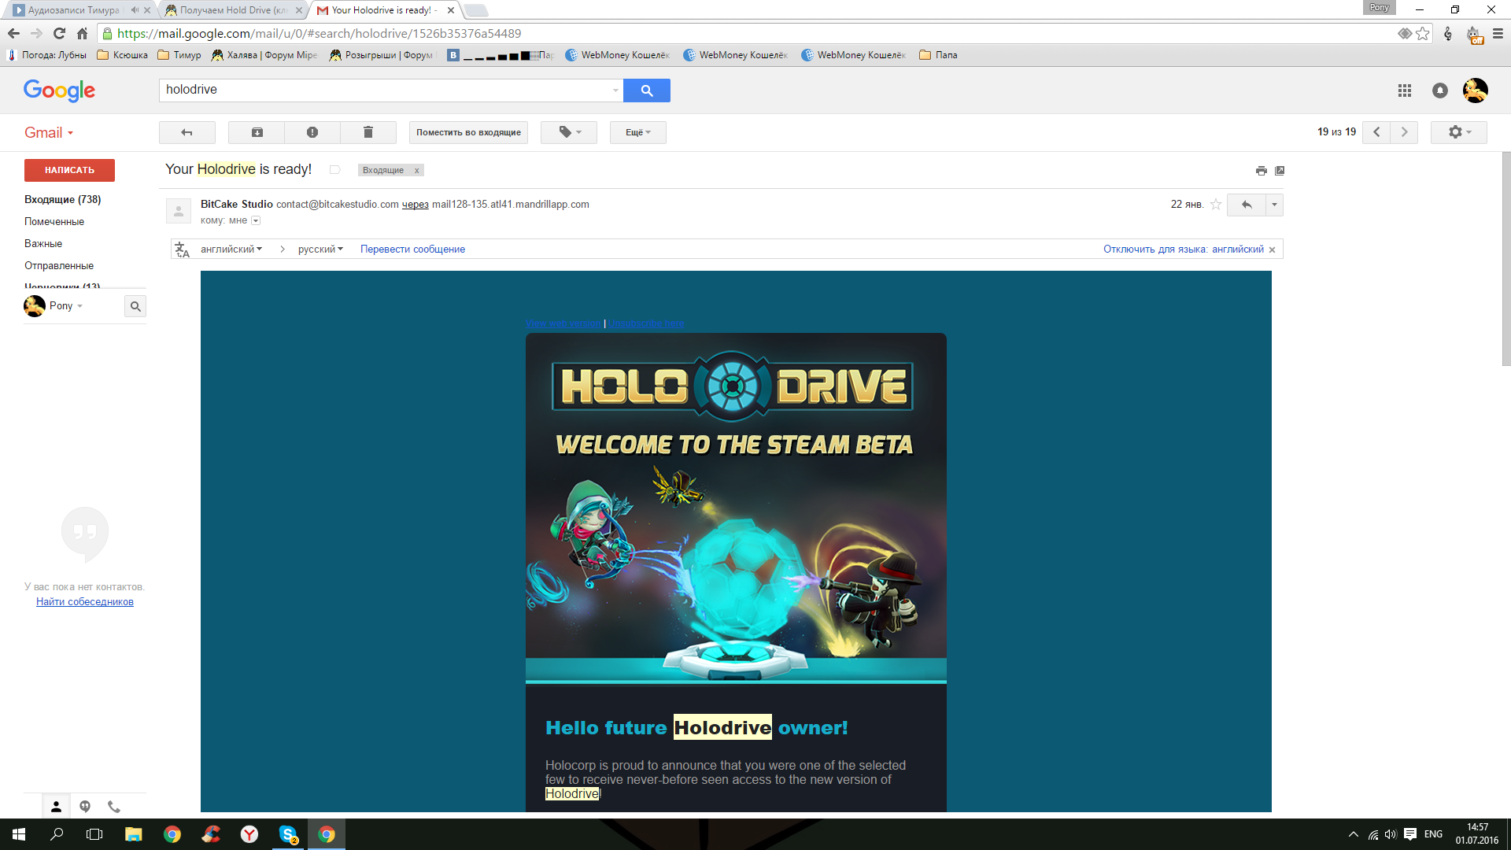The width and height of the screenshot is (1511, 850).
Task: Open the Google apps grid
Action: coord(1405,91)
